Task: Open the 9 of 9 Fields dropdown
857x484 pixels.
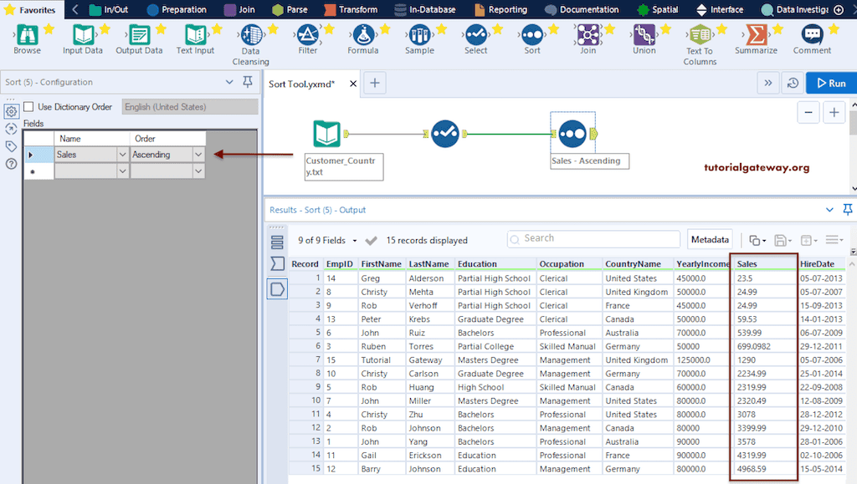Action: [x=328, y=241]
